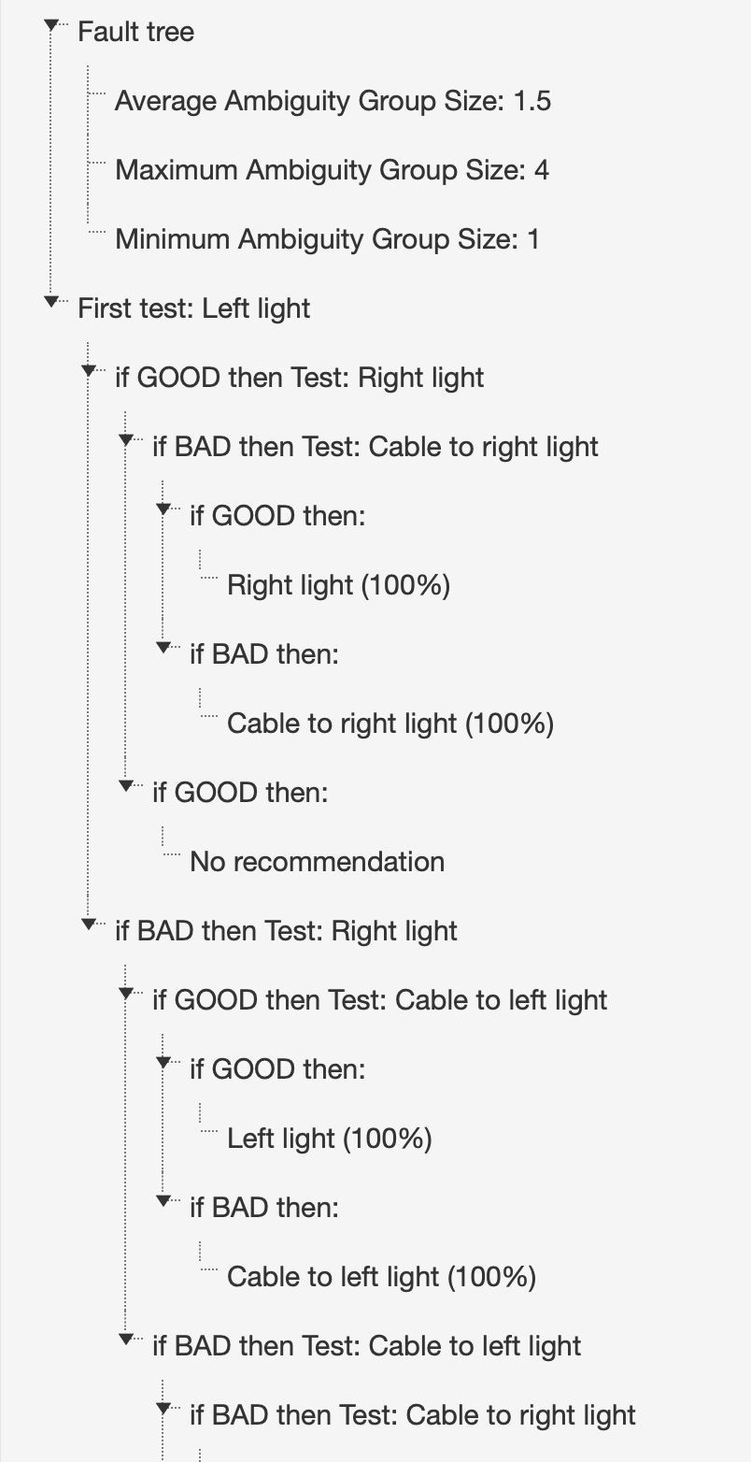The width and height of the screenshot is (751, 1462).
Task: Select the Left light (100%) result
Action: click(329, 1139)
